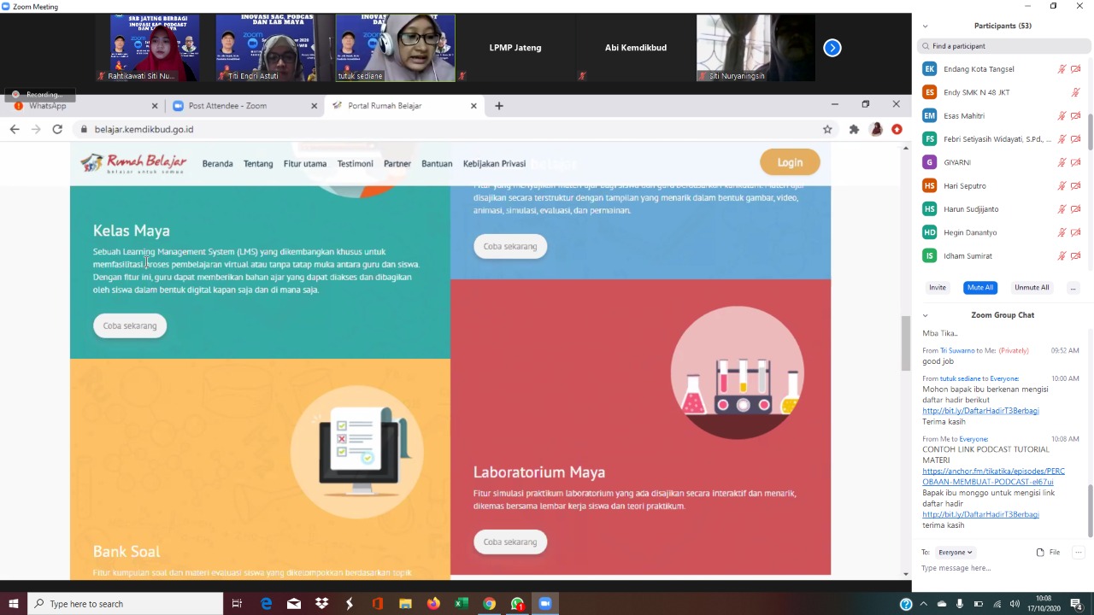Click Mute All button
Screen dimensions: 1094x615
979,288
